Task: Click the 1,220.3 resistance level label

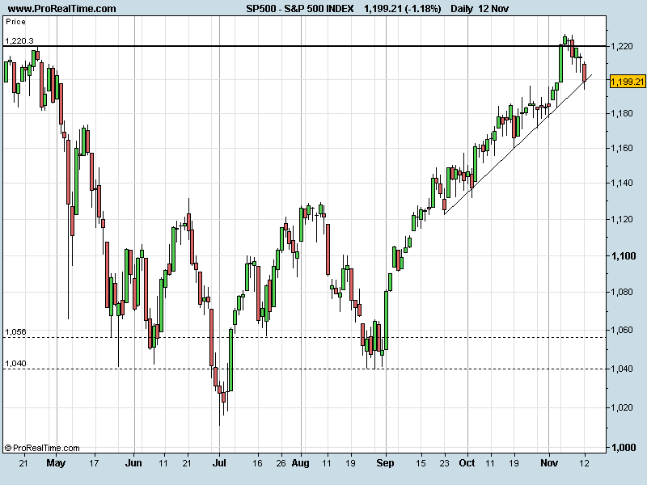Action: click(19, 40)
